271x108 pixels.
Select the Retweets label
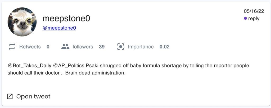tap(30, 47)
